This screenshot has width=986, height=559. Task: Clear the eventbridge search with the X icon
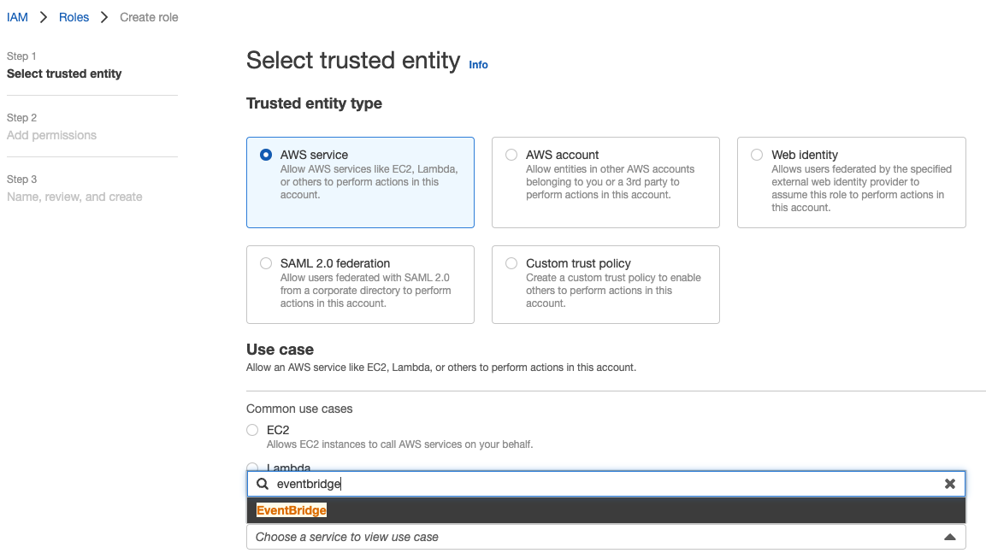pyautogui.click(x=949, y=483)
